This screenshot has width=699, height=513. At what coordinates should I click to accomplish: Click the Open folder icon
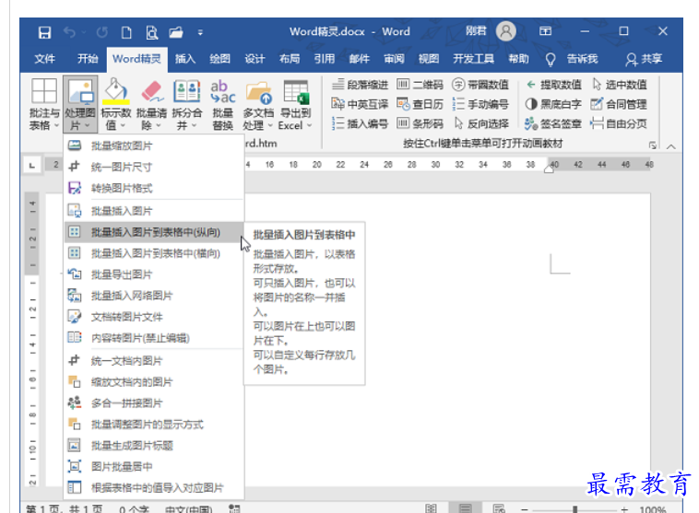(x=176, y=32)
